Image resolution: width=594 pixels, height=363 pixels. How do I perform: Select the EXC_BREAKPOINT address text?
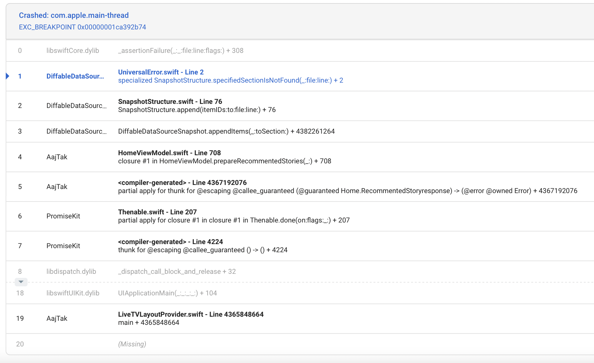click(x=82, y=27)
